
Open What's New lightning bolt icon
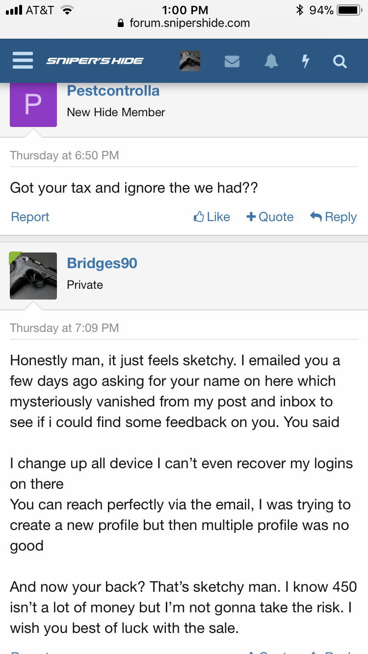coord(306,61)
